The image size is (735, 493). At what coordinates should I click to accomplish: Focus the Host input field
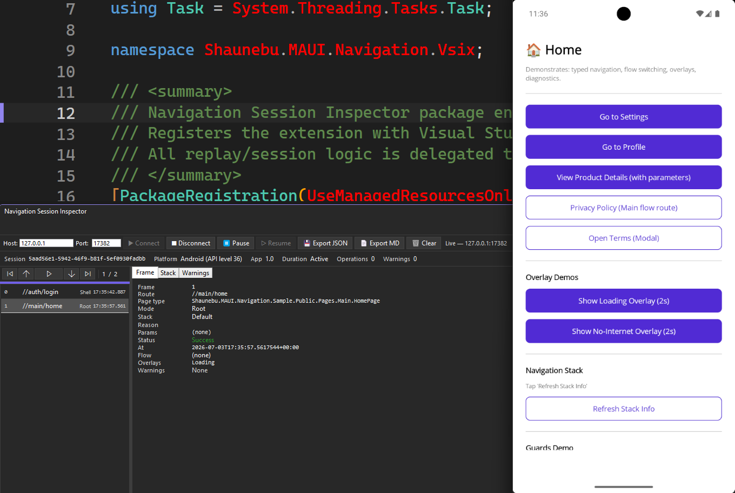tap(46, 243)
